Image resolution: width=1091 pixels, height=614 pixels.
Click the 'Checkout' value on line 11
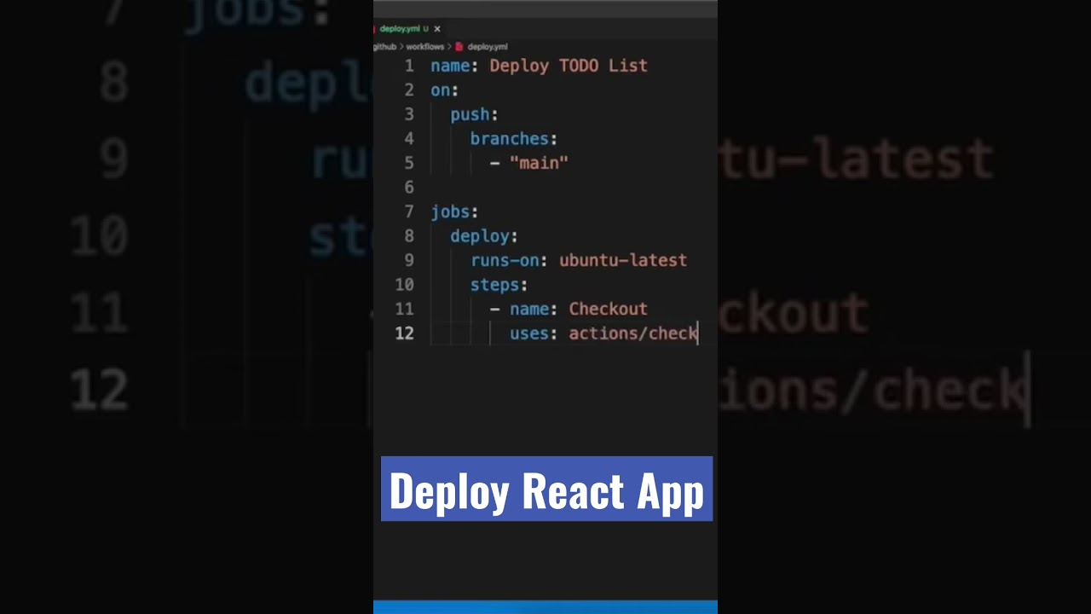tap(609, 309)
